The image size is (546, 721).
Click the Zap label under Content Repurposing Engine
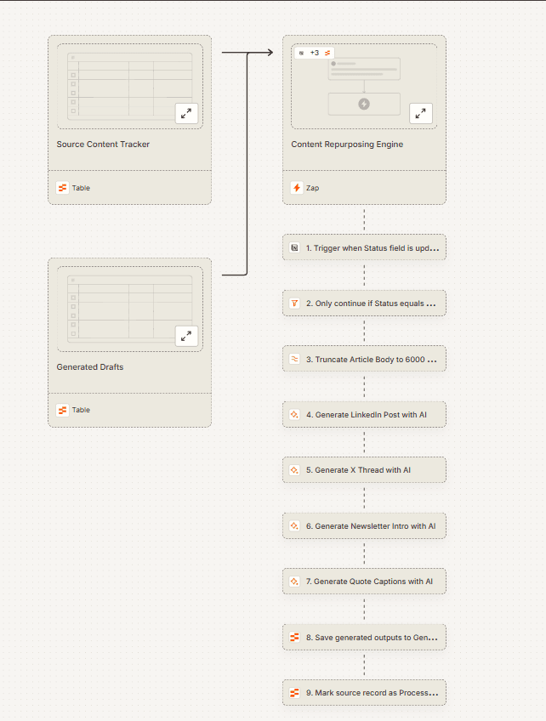pyautogui.click(x=313, y=188)
